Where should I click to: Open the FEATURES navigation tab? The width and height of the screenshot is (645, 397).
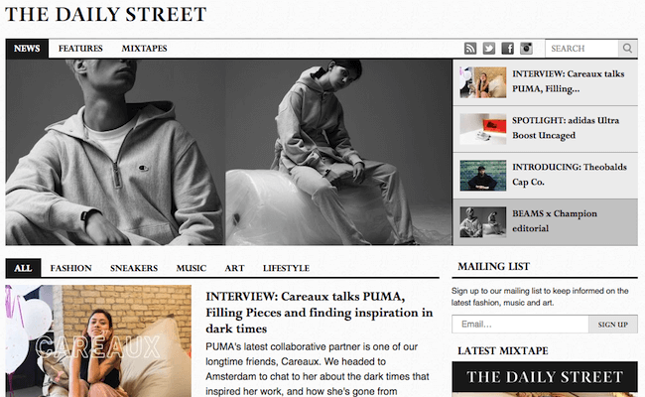(80, 48)
